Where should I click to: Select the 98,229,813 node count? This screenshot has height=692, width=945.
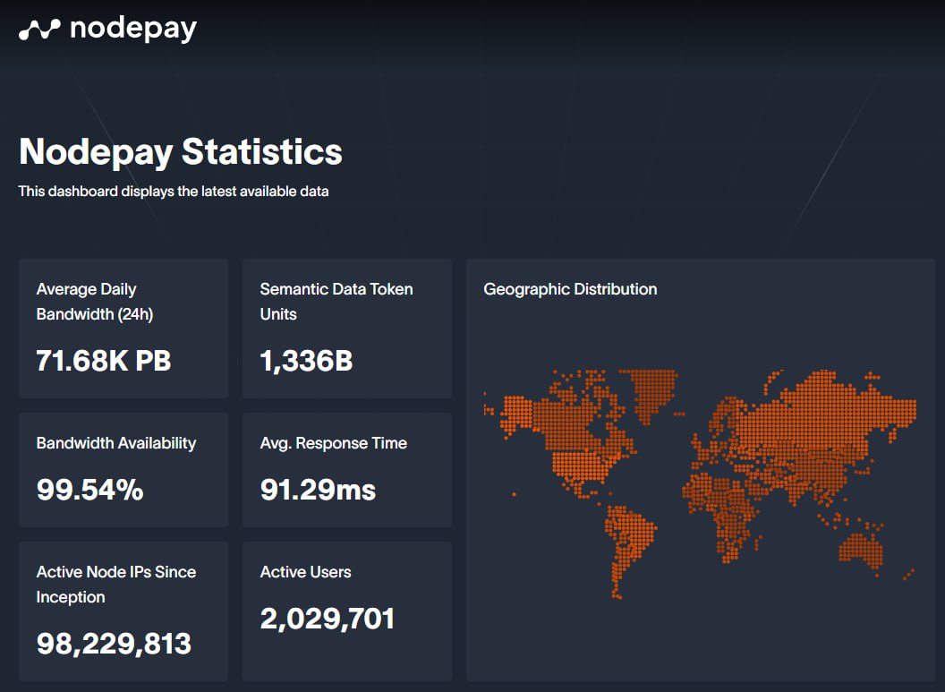click(x=114, y=643)
